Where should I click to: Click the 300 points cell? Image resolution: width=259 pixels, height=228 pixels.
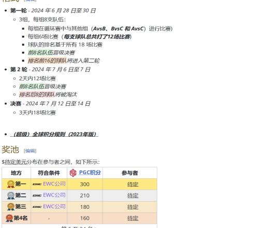pos(85,184)
